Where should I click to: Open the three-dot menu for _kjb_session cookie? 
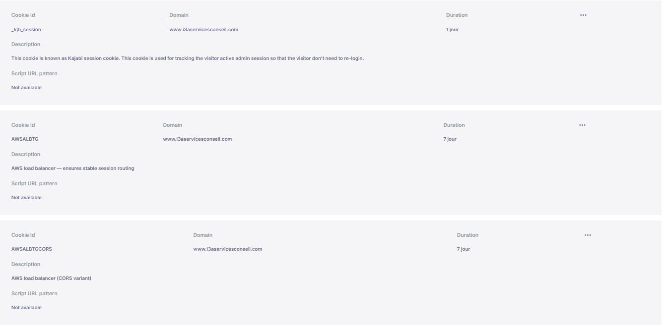583,15
